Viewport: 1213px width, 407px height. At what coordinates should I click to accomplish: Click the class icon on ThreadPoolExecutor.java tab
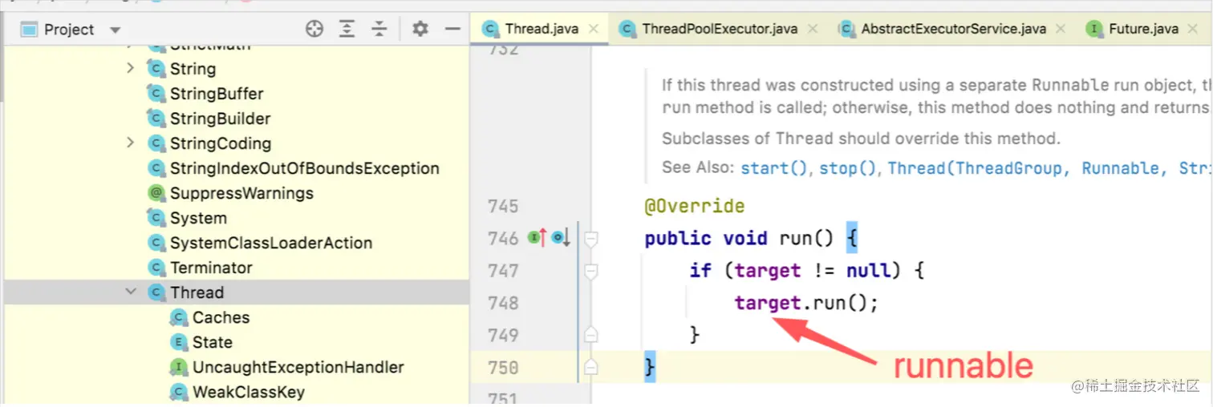[x=627, y=29]
